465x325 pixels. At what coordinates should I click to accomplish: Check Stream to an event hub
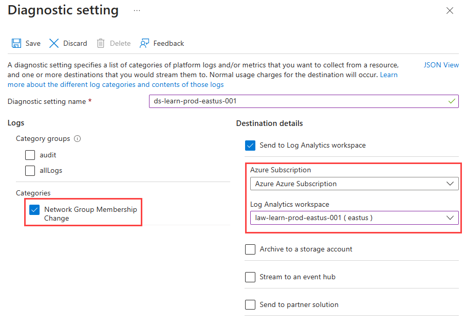coord(250,277)
